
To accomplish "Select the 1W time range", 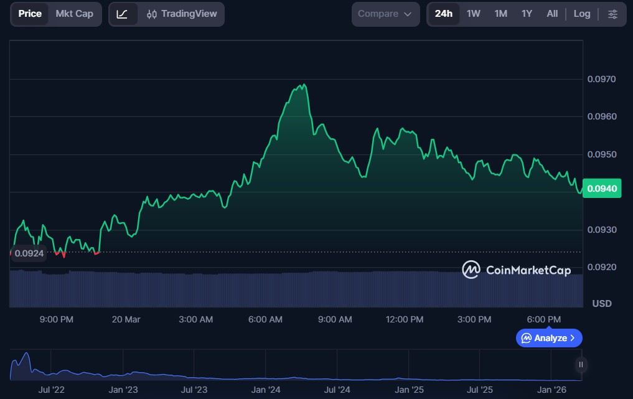I will 473,14.
